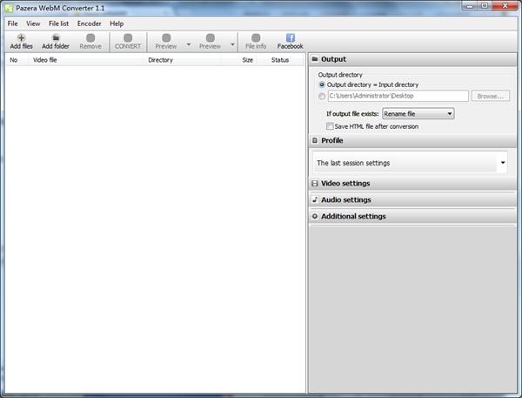Enable Save HTML file after conversion
Screen dimensions: 522x398
tap(328, 126)
